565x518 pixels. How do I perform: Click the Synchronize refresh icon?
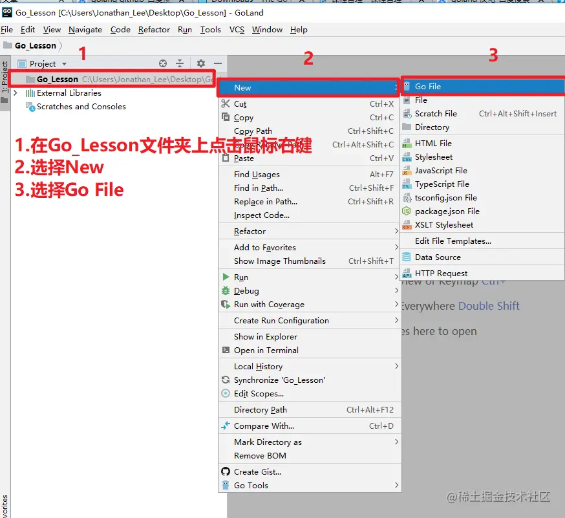[226, 380]
